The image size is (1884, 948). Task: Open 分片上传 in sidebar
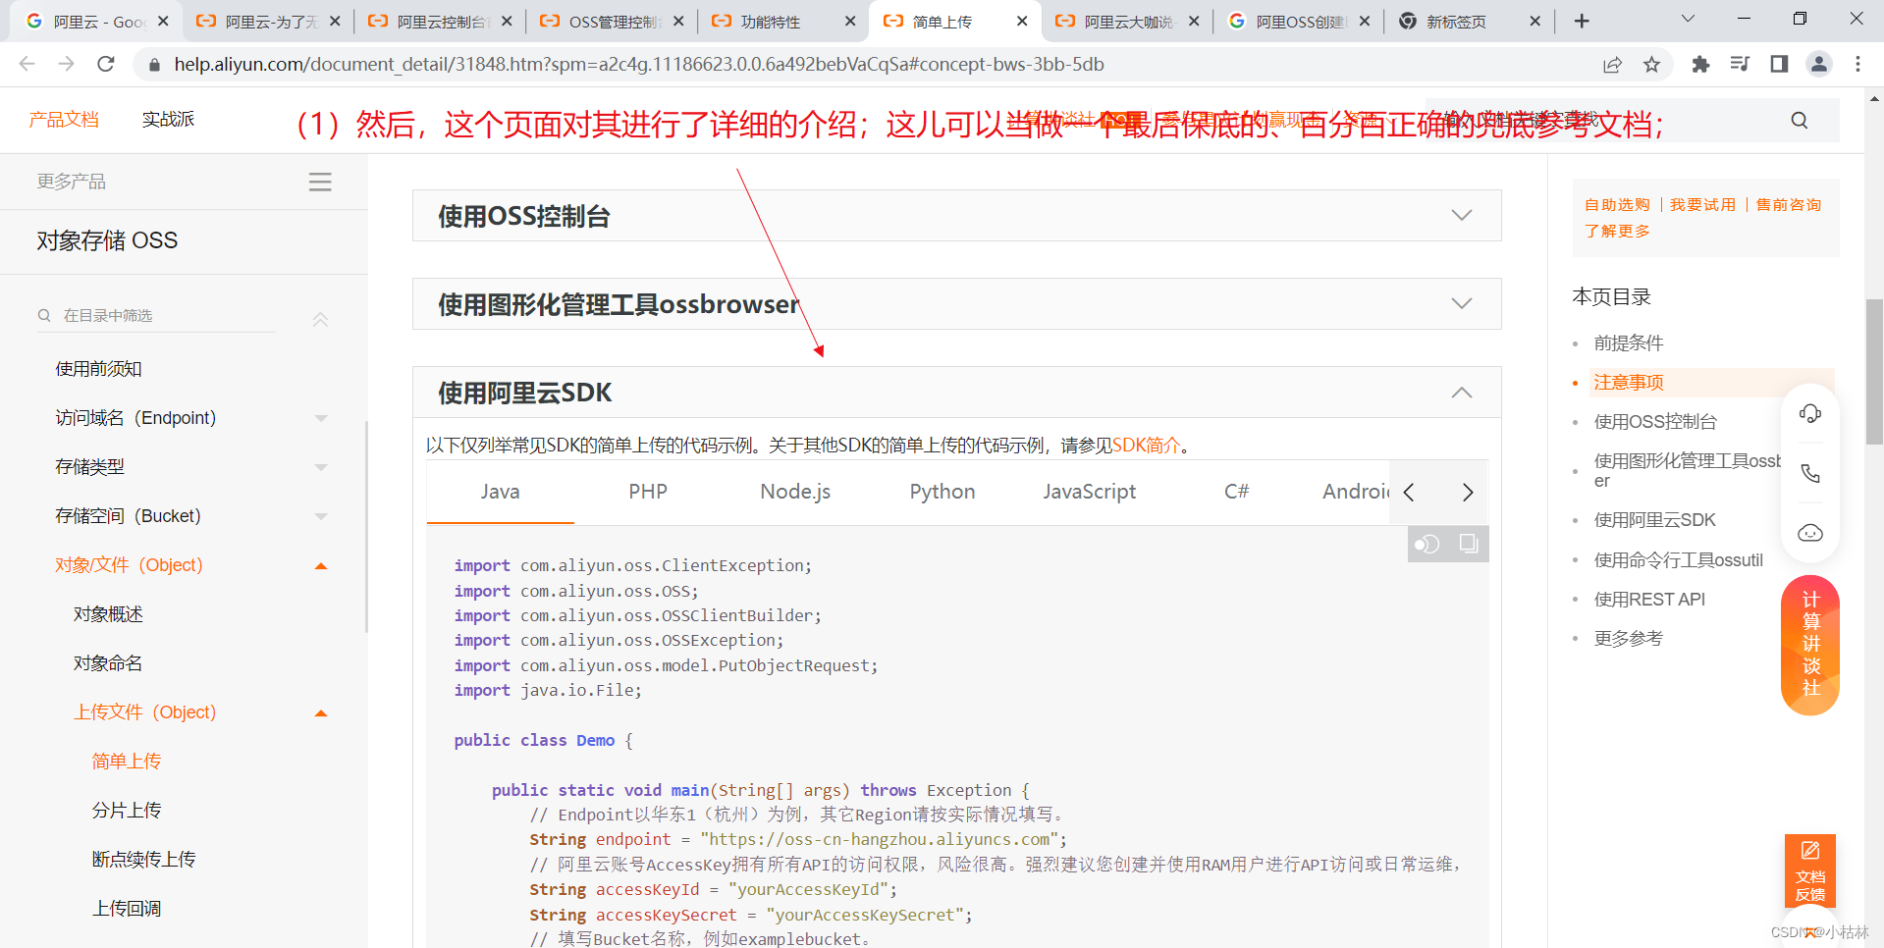tap(127, 811)
